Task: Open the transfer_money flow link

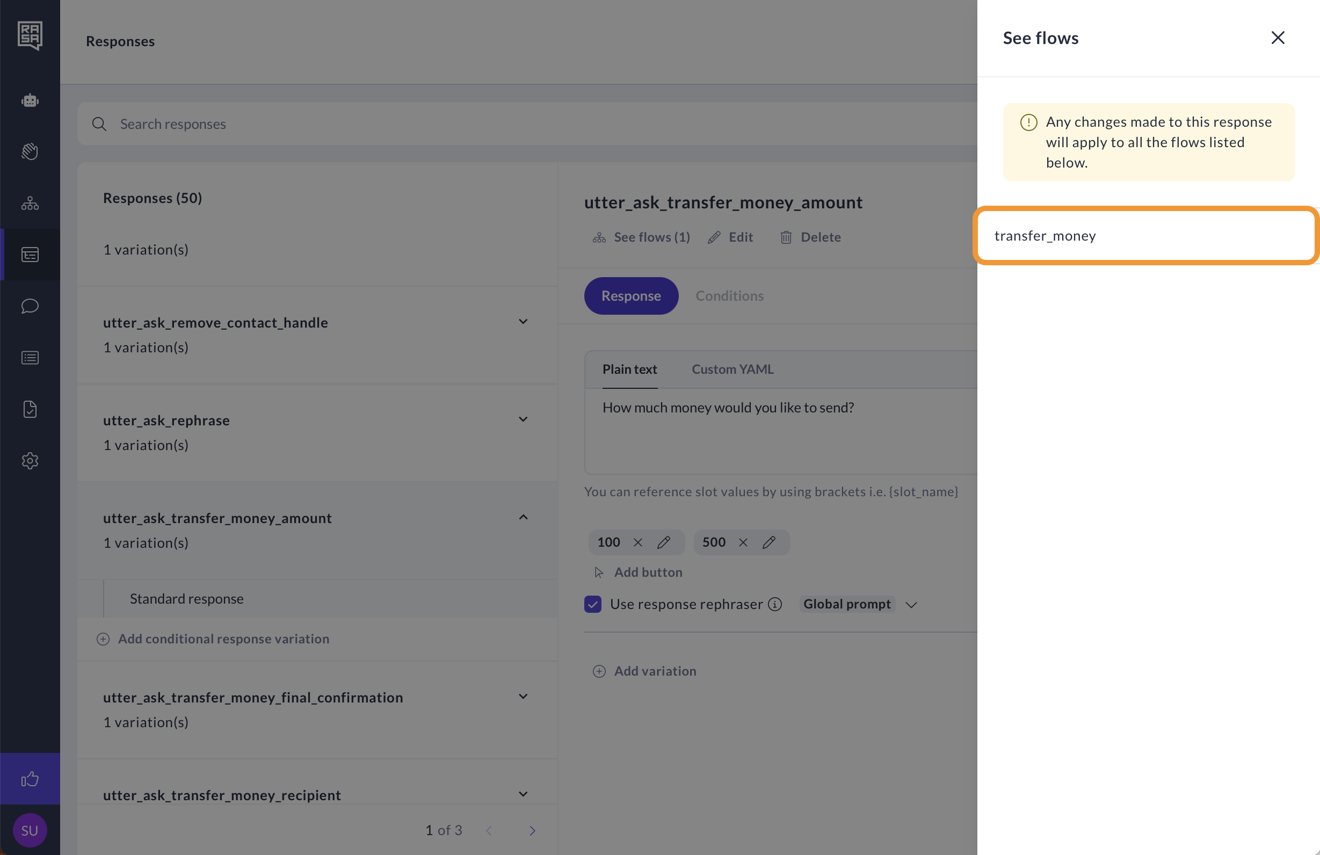Action: [x=1045, y=236]
